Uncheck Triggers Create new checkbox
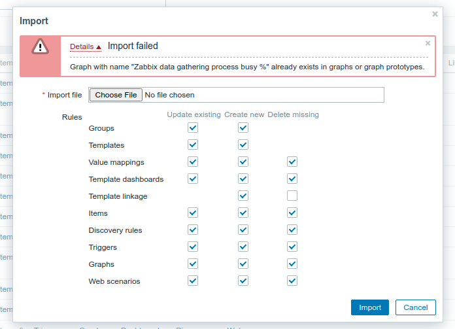The width and height of the screenshot is (455, 329). pos(243,247)
